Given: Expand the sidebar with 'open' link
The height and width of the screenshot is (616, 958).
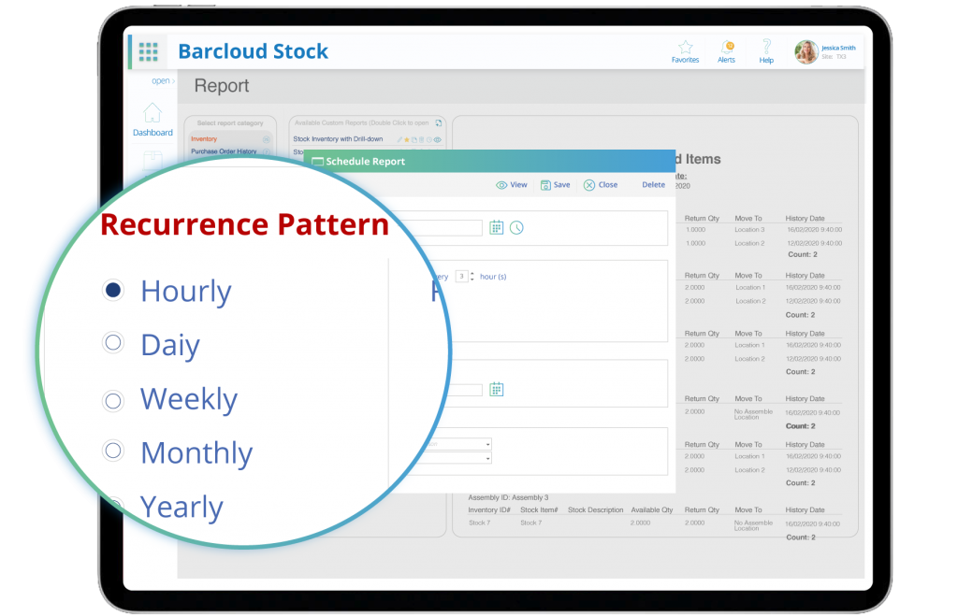Looking at the screenshot, I should (x=163, y=80).
